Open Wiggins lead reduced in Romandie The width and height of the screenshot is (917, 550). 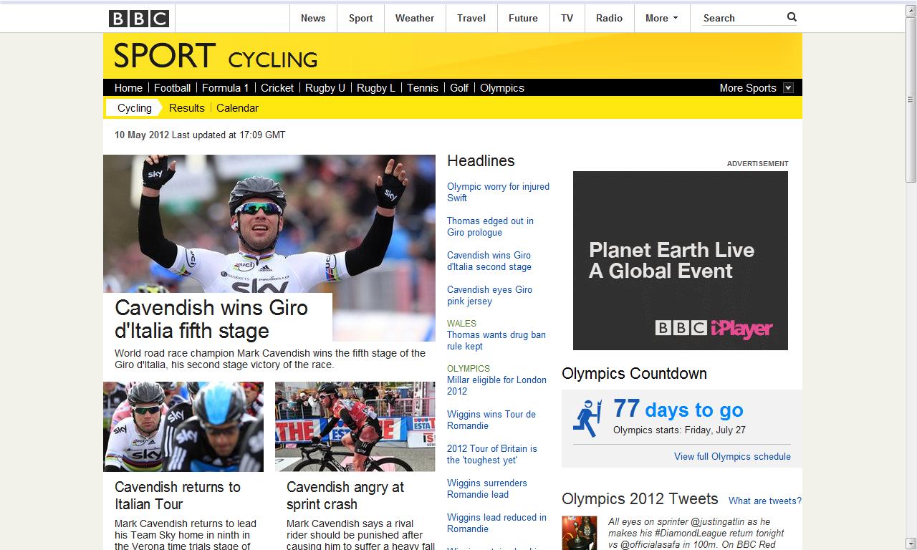click(x=496, y=523)
